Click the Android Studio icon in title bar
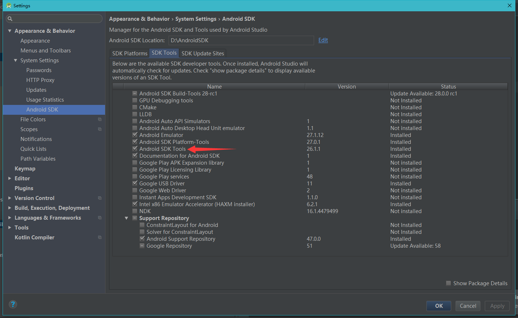 tap(9, 5)
